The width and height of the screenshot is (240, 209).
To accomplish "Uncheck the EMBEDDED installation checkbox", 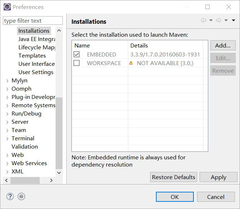I will click(77, 54).
